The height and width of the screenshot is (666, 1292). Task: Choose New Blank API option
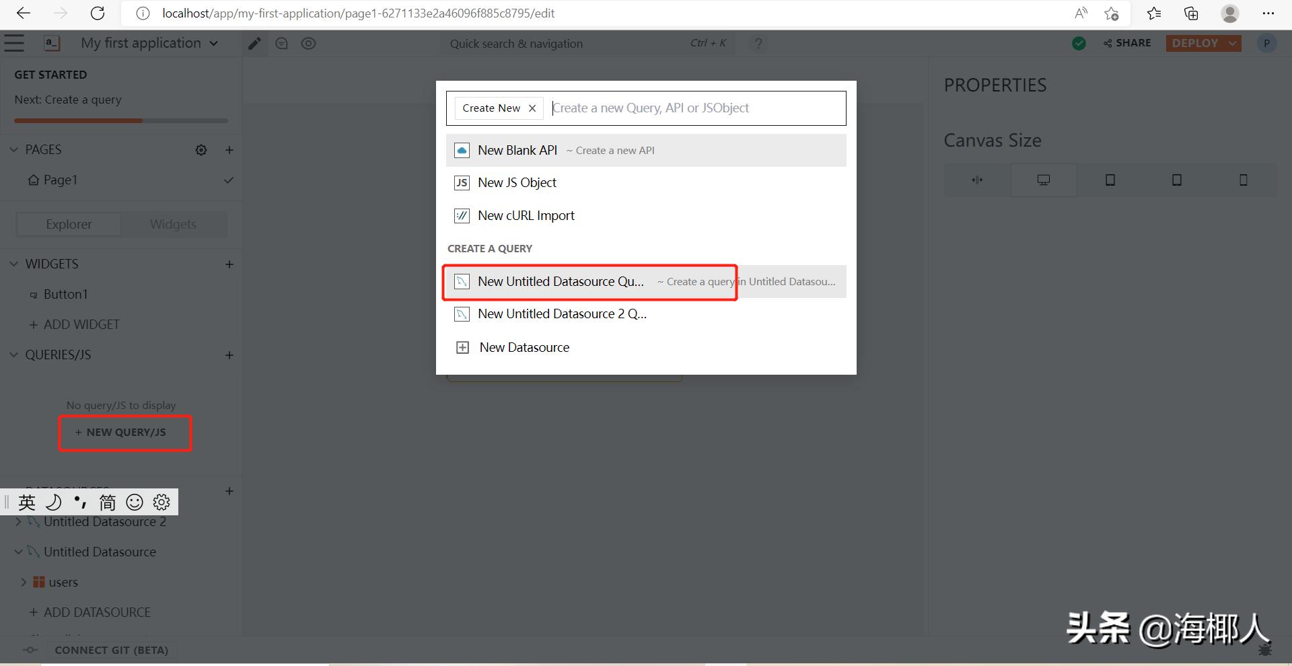(646, 150)
